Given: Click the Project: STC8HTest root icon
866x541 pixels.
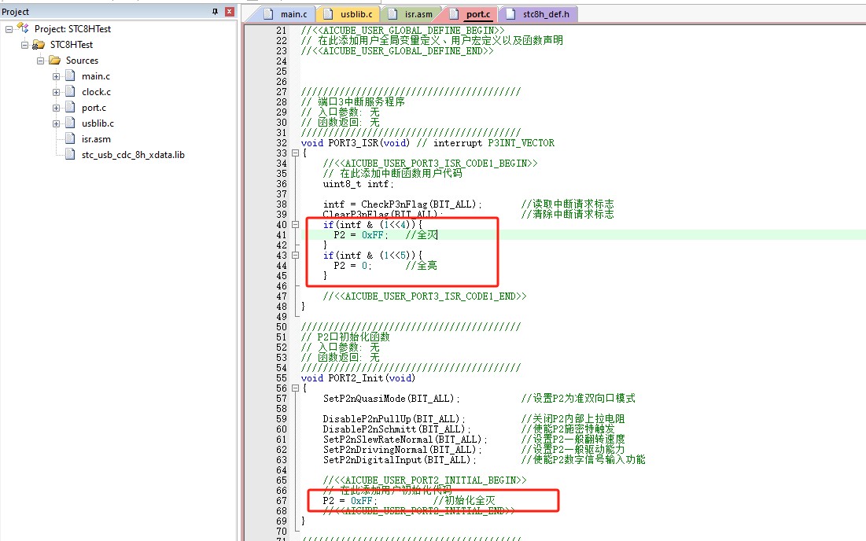Looking at the screenshot, I should tap(22, 28).
